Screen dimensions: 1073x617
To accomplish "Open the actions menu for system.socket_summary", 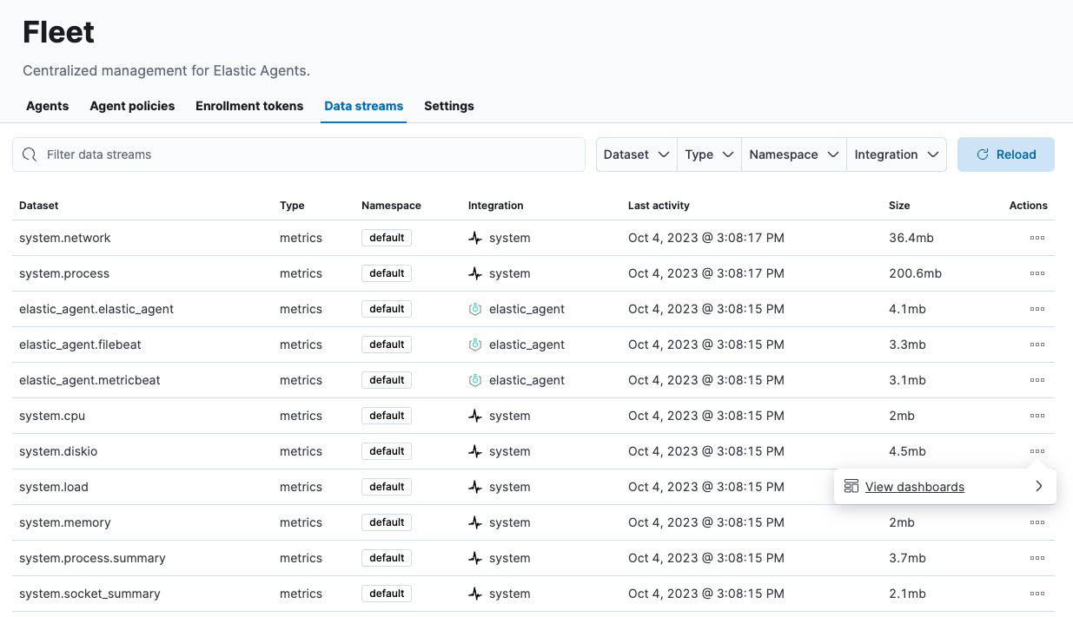I will tap(1037, 594).
